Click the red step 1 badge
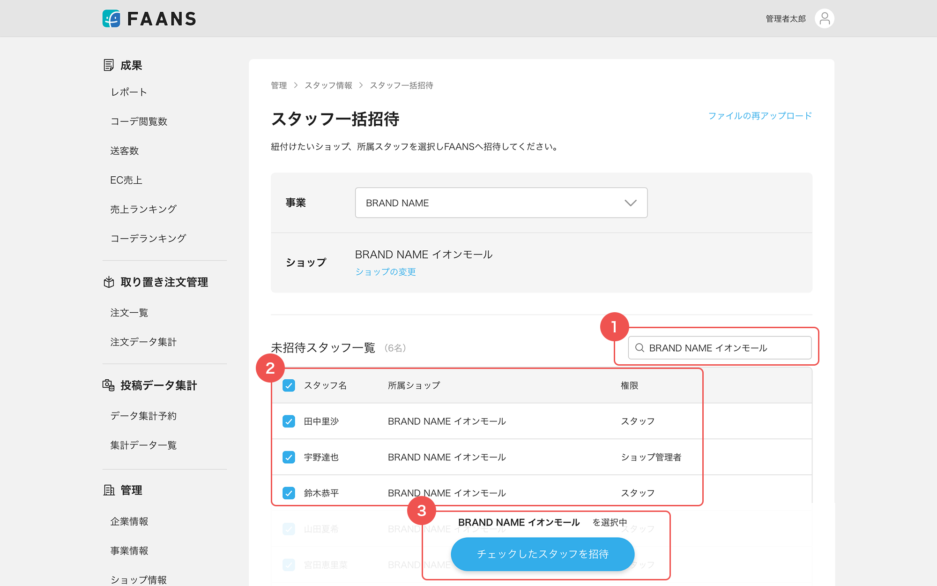The width and height of the screenshot is (937, 586). coord(614,327)
